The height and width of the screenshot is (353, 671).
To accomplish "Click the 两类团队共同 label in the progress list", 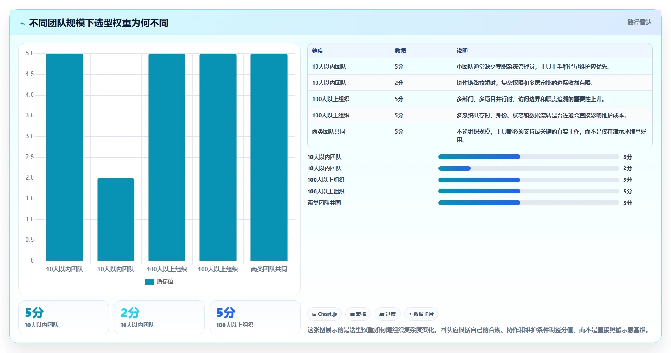I will (324, 203).
